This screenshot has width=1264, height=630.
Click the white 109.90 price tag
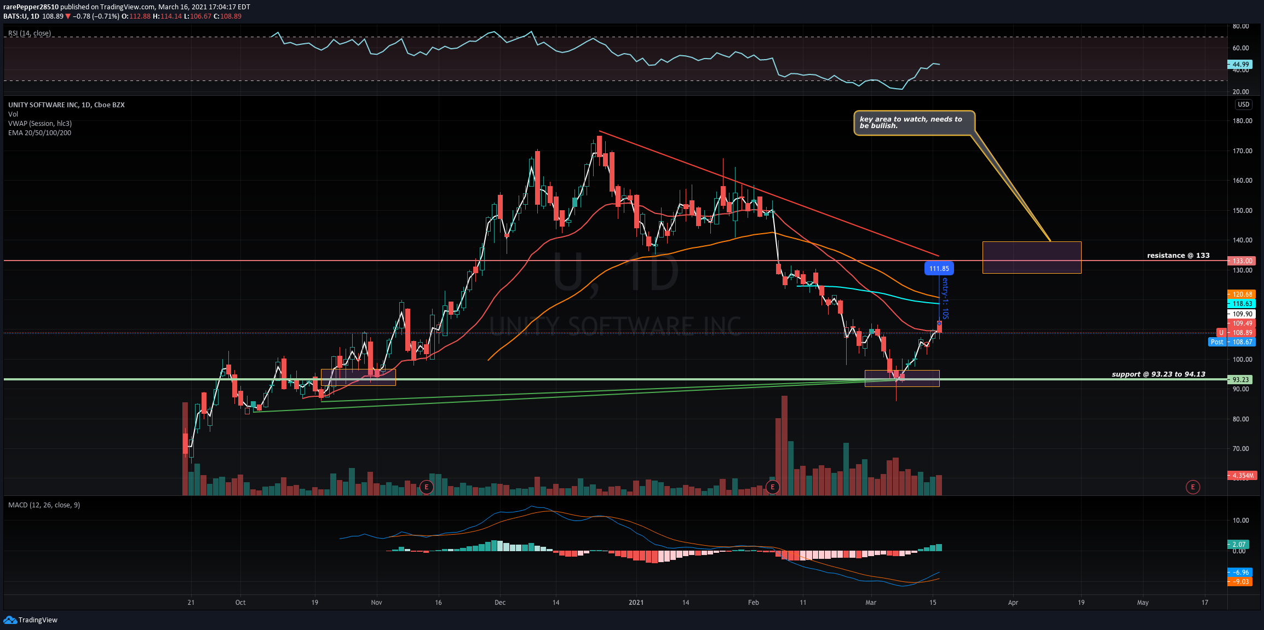[x=1242, y=314]
